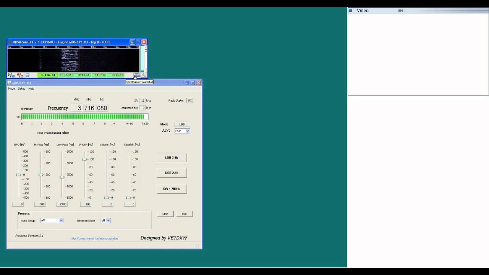Expand the ACG Fast dropdown

click(x=188, y=131)
